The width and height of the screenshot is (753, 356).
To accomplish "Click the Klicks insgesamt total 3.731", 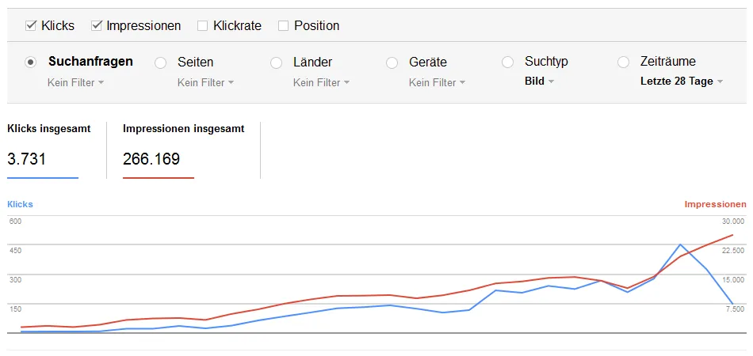I will pos(27,159).
